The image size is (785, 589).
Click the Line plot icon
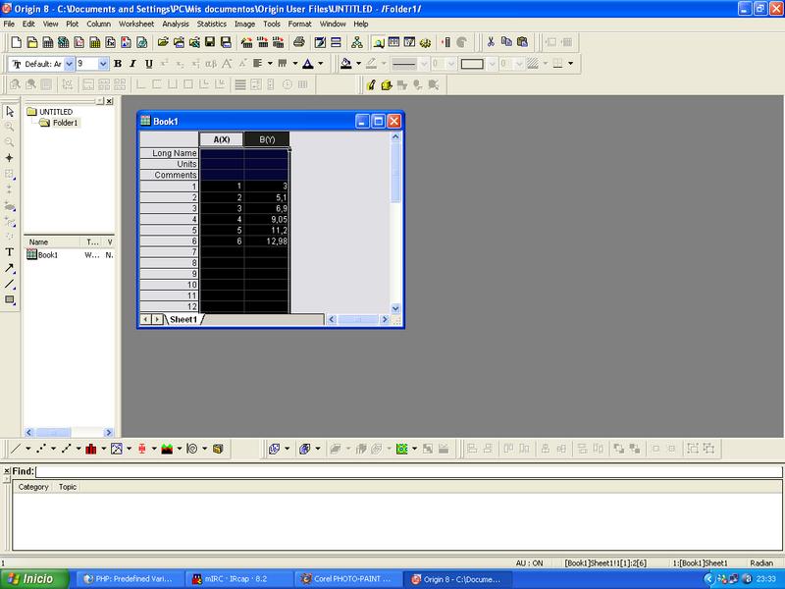(x=15, y=449)
